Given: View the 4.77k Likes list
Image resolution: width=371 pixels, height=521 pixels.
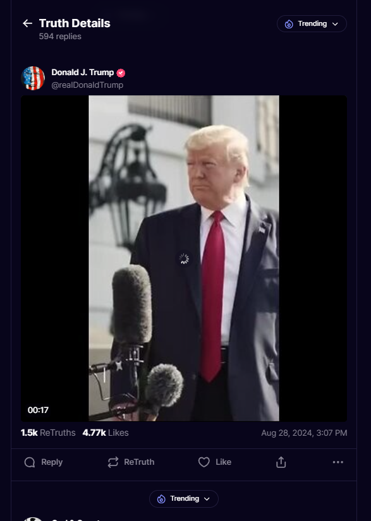Looking at the screenshot, I should click(106, 433).
